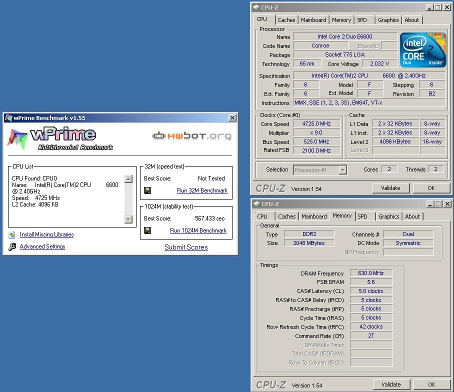
Task: Open Graphics tab in upper CPU-Z window
Action: point(388,20)
